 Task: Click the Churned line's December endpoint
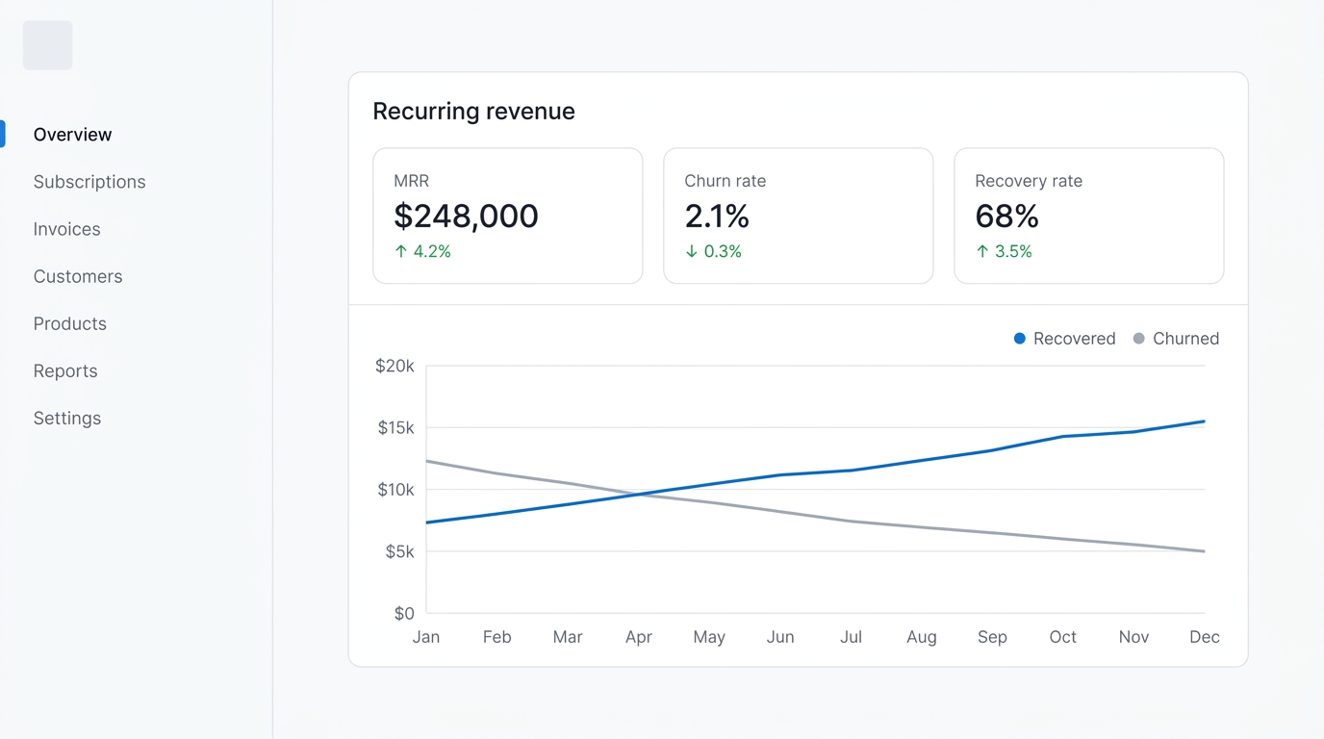(1204, 551)
